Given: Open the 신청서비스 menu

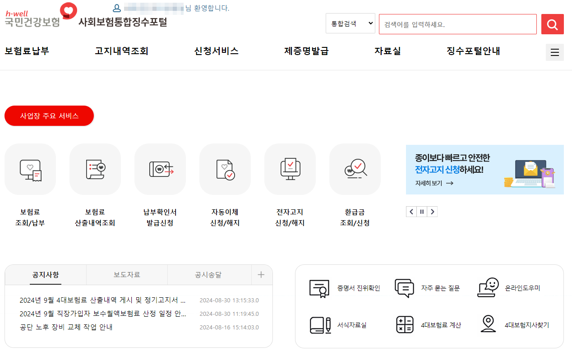Looking at the screenshot, I should pos(217,51).
